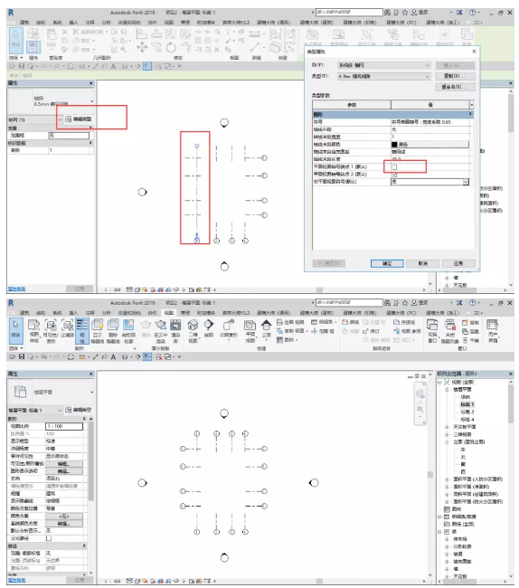Image resolution: width=519 pixels, height=588 pixels.
Task: Click Cancel (取消) in Type Properties dialog
Action: click(x=422, y=263)
